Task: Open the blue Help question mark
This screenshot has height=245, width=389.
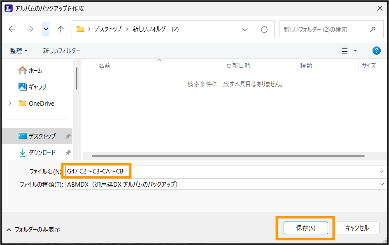Action: point(376,50)
